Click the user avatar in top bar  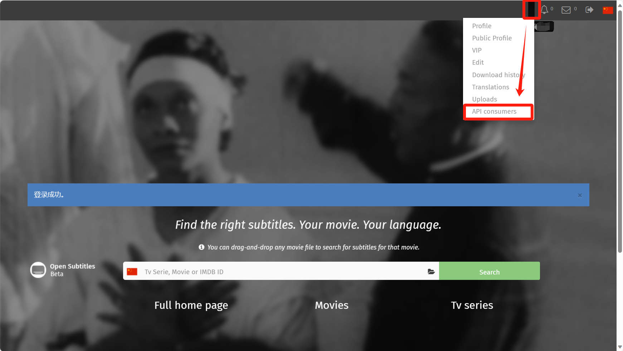(531, 10)
